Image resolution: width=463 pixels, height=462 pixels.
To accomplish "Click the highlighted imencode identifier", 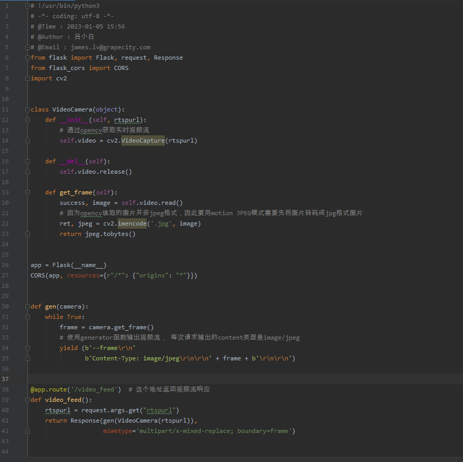I will pos(132,223).
